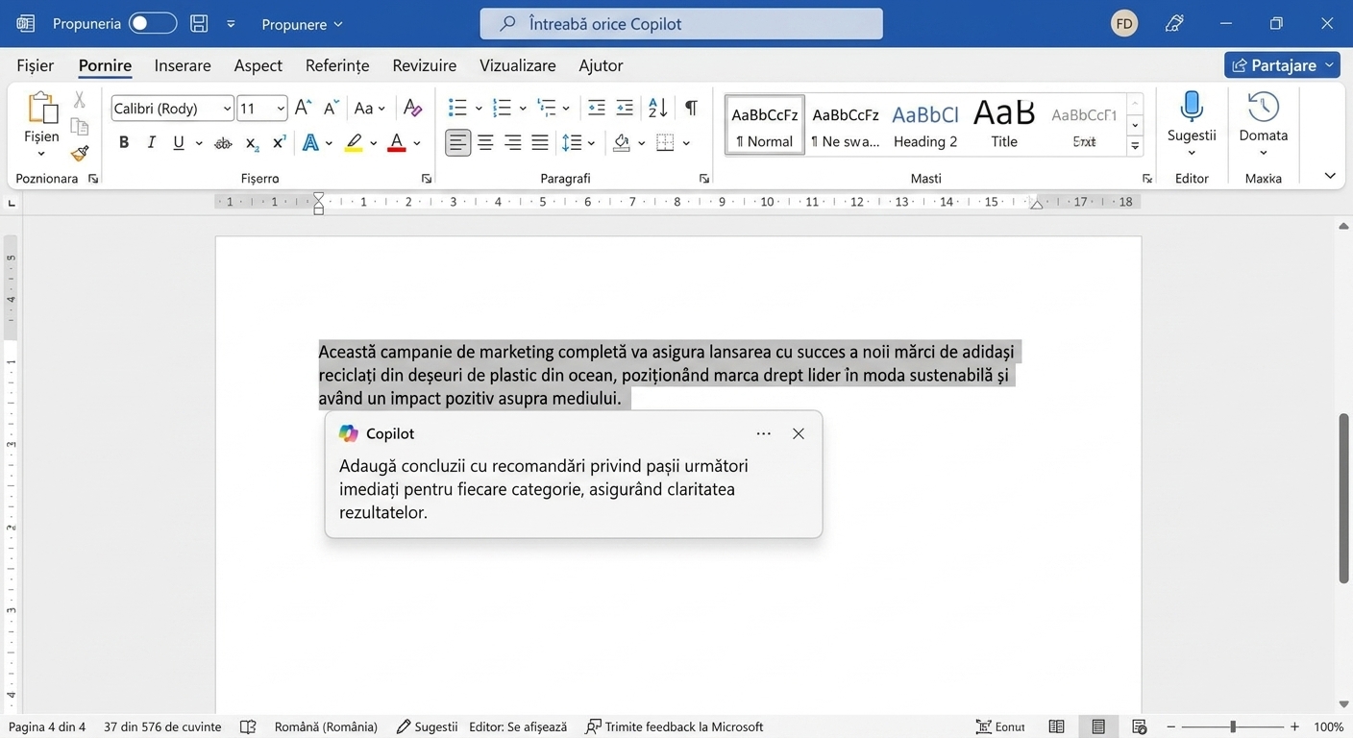1353x738 pixels.
Task: Toggle bold formatting
Action: click(x=124, y=143)
